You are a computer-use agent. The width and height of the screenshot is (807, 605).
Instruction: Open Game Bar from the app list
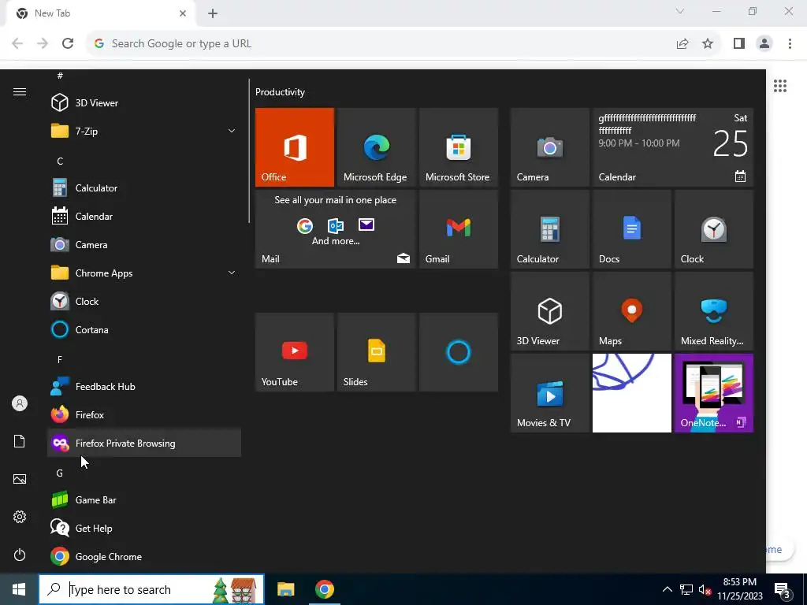click(144, 499)
